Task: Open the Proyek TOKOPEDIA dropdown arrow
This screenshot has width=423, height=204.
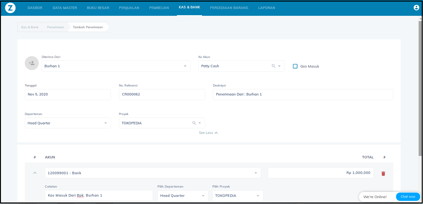Action: tap(200, 123)
